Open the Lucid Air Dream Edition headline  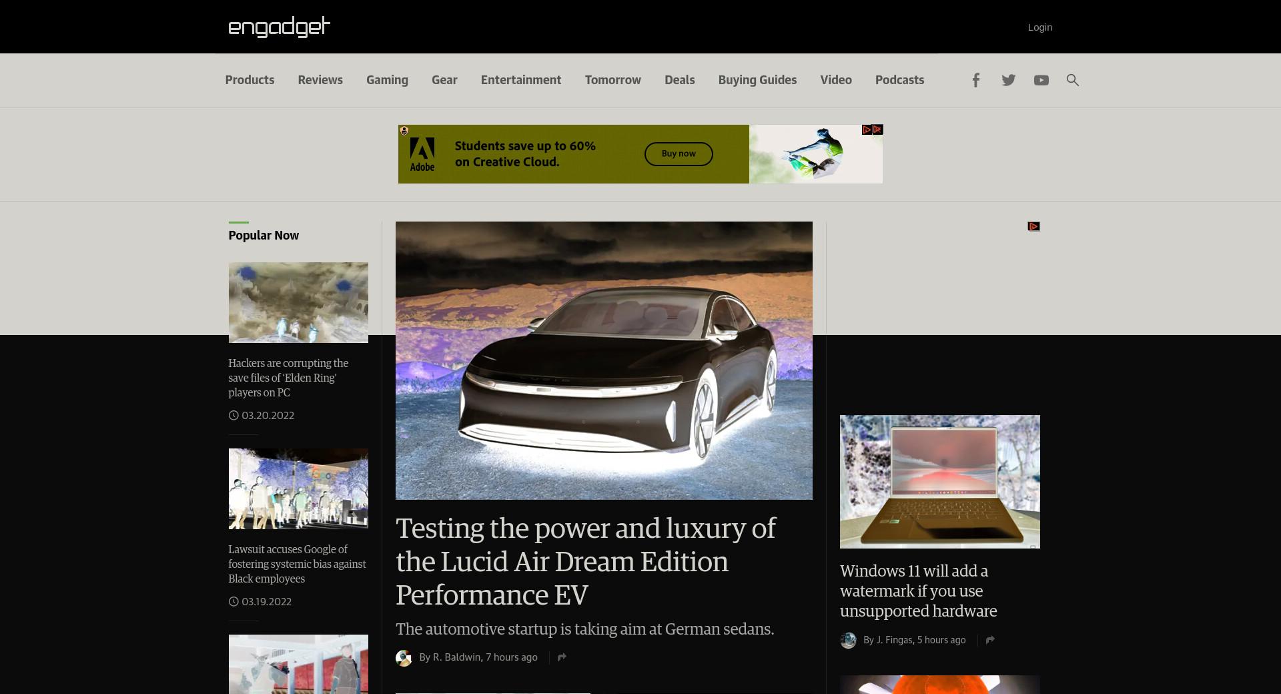(586, 561)
